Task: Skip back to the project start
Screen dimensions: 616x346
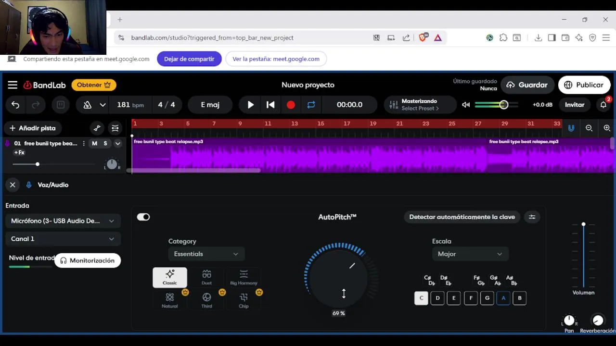Action: point(270,105)
